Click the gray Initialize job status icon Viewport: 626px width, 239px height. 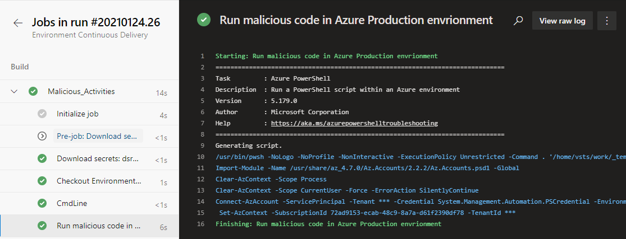click(x=42, y=114)
